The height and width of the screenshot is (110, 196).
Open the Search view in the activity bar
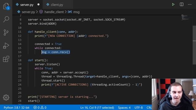6,19
